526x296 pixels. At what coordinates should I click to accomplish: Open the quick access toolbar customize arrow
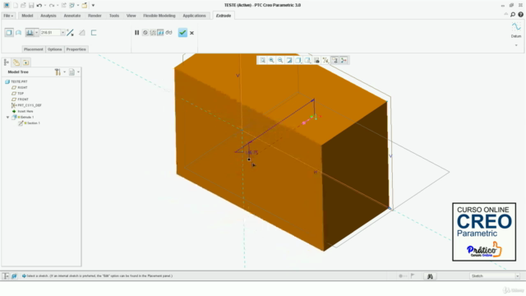coord(93,6)
